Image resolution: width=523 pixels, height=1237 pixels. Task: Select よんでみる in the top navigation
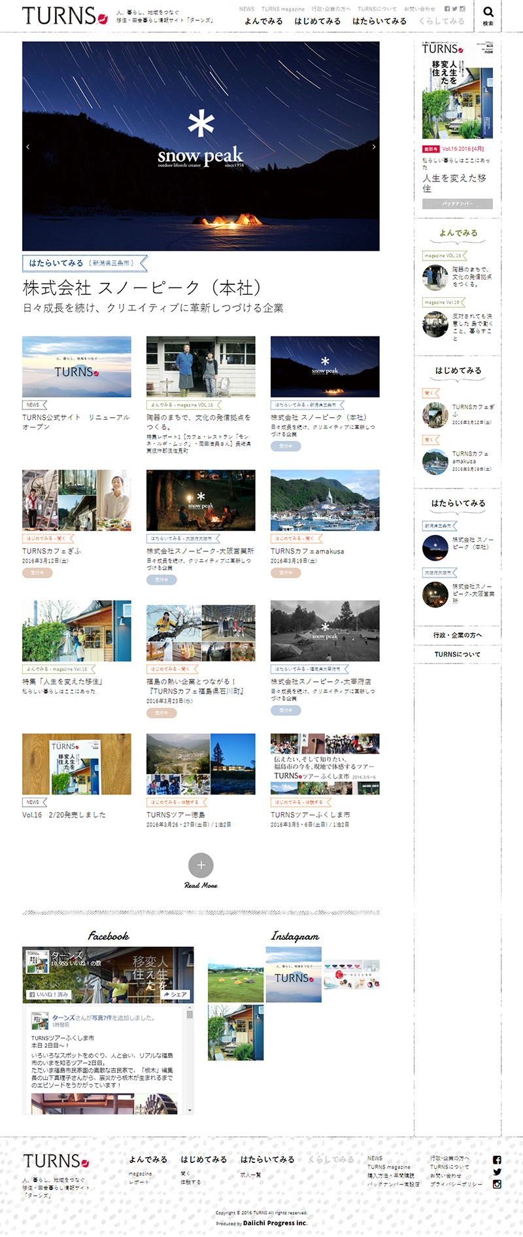pos(263,21)
